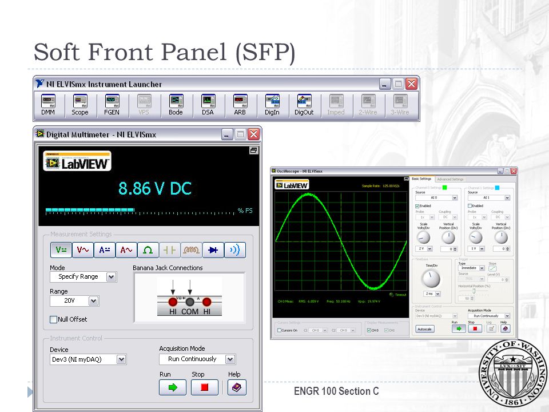Stop the Digital Multimeter acquisition
The height and width of the screenshot is (412, 549).
tap(205, 387)
